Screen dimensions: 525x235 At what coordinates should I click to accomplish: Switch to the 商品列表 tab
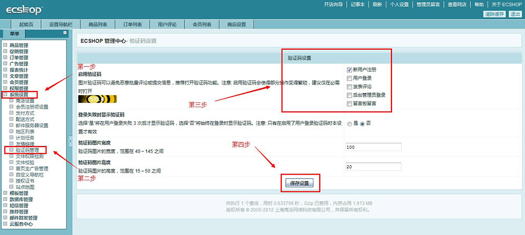click(x=98, y=24)
